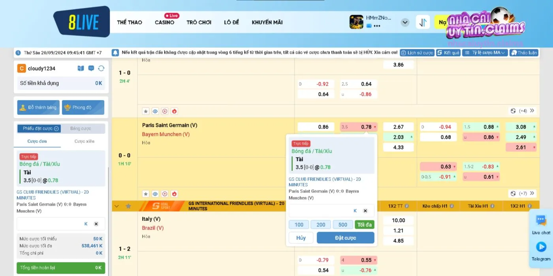Collapse the GS International Friendlies section
Image resolution: width=553 pixels, height=276 pixels.
(117, 206)
